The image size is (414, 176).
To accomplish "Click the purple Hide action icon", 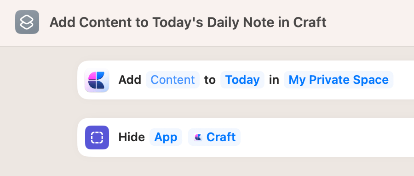I will pyautogui.click(x=97, y=137).
